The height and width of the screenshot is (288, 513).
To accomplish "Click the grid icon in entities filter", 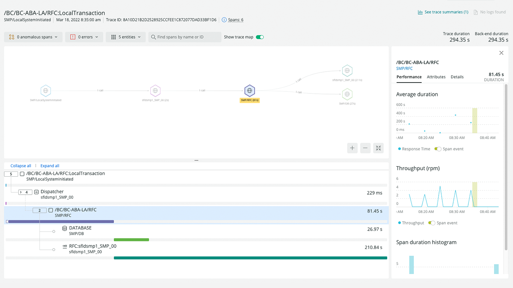I will [113, 37].
